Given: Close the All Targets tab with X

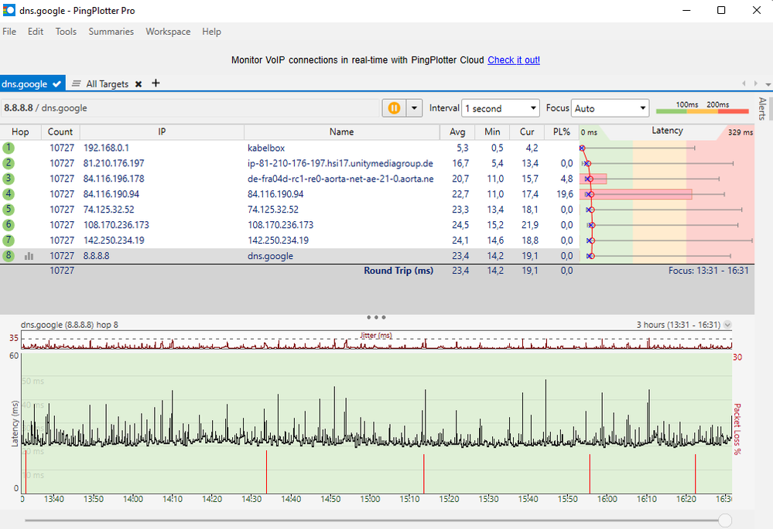Looking at the screenshot, I should [139, 84].
